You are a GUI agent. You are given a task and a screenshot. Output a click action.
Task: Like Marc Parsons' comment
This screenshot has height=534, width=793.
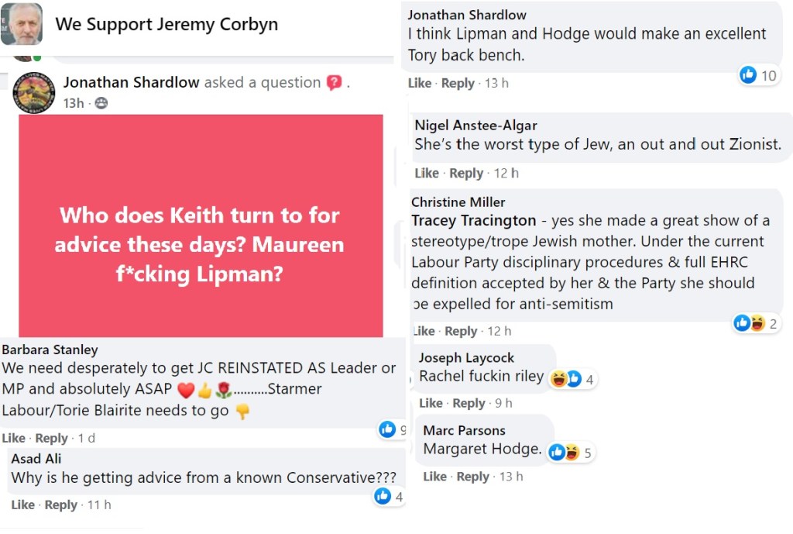435,477
